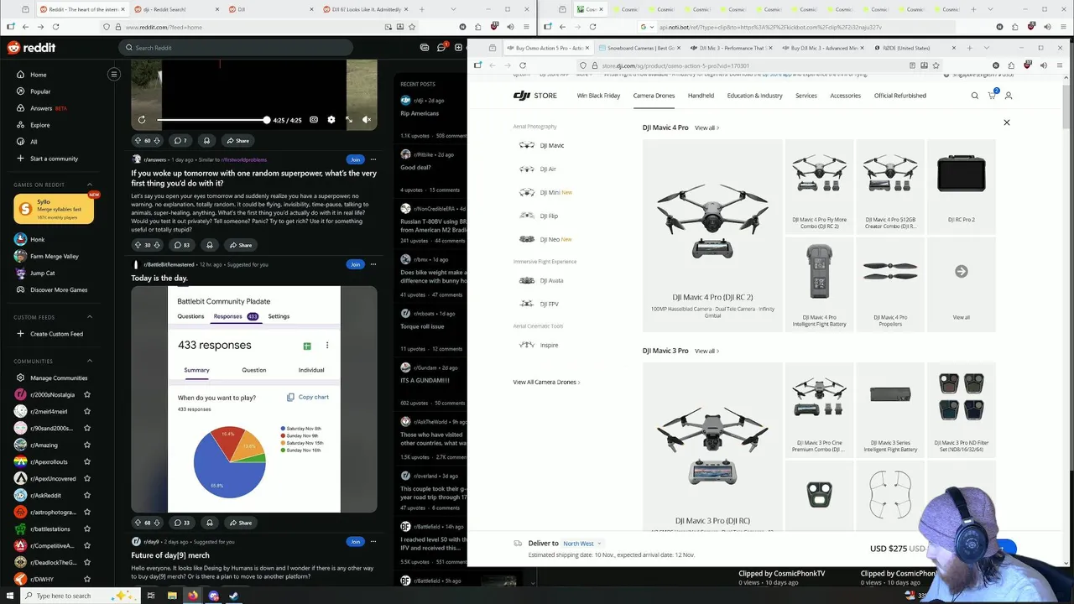
Task: Favorite r/2000sNostalgia with star toggle
Action: (x=87, y=394)
